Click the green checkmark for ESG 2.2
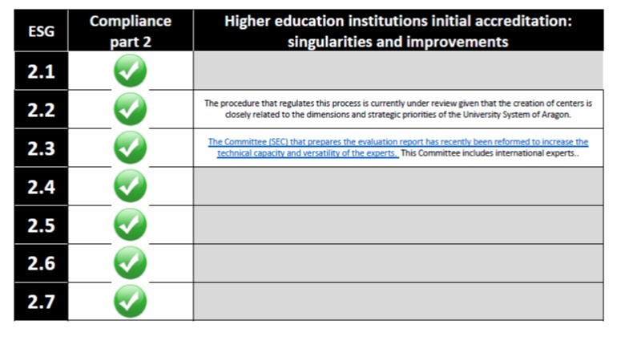This screenshot has height=345, width=633. [x=130, y=109]
